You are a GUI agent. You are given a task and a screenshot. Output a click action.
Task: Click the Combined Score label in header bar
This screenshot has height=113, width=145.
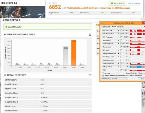coord(116,13)
